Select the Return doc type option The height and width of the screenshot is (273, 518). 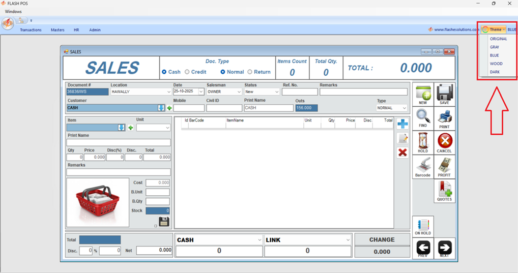(x=250, y=72)
